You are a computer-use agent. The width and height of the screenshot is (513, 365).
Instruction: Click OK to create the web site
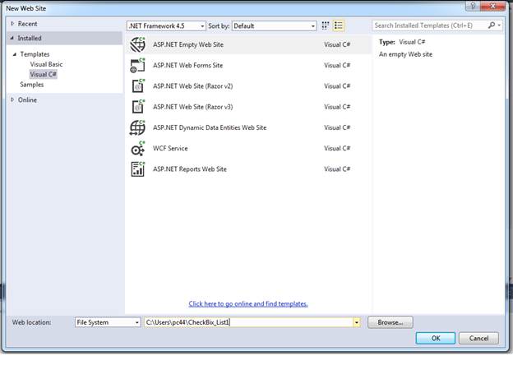pos(436,338)
